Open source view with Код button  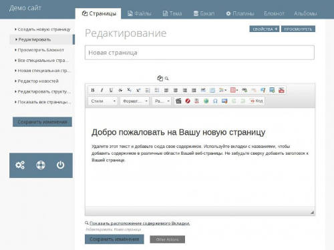click(257, 101)
